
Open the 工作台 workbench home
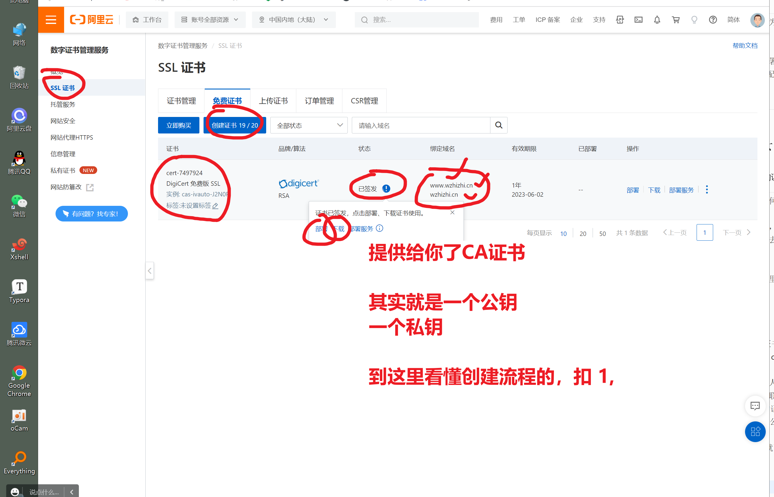click(147, 20)
